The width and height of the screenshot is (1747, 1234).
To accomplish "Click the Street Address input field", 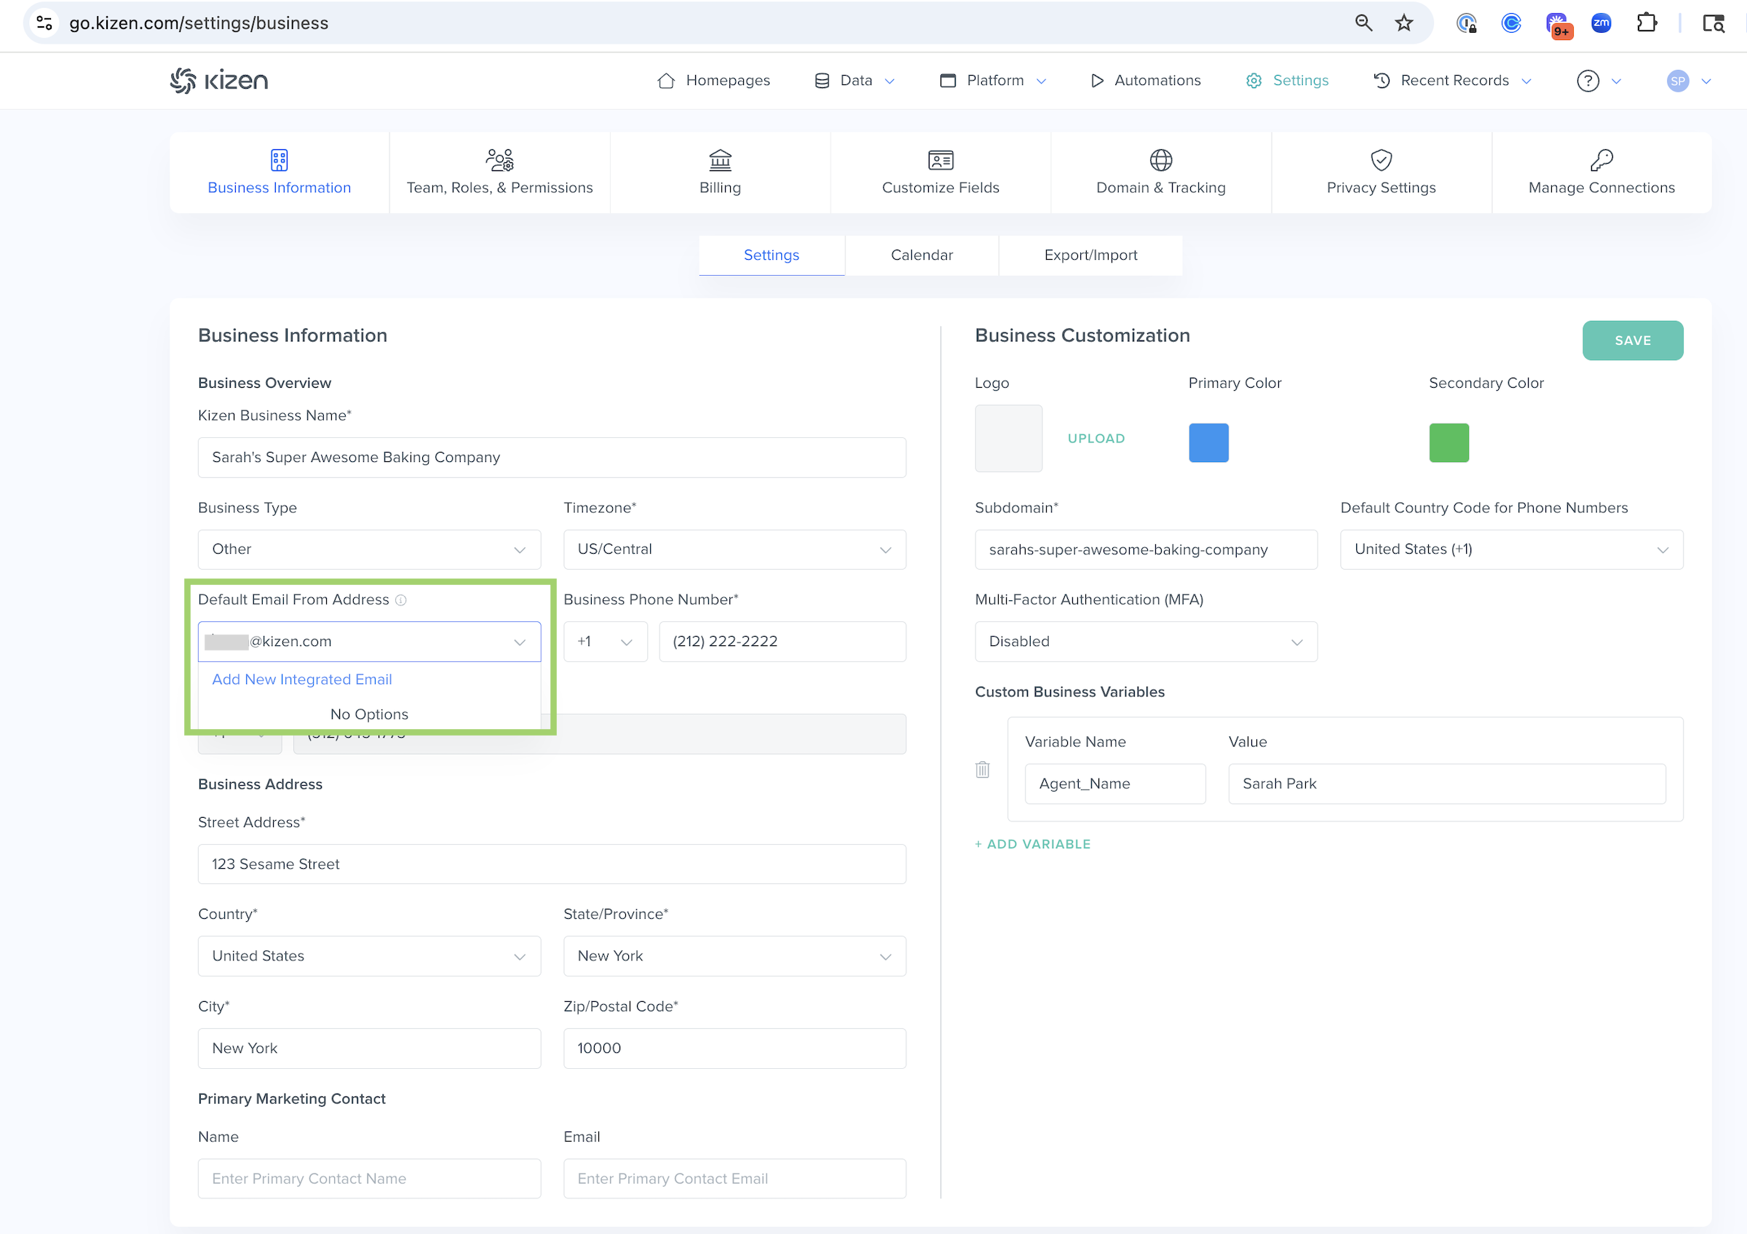I will tap(552, 864).
